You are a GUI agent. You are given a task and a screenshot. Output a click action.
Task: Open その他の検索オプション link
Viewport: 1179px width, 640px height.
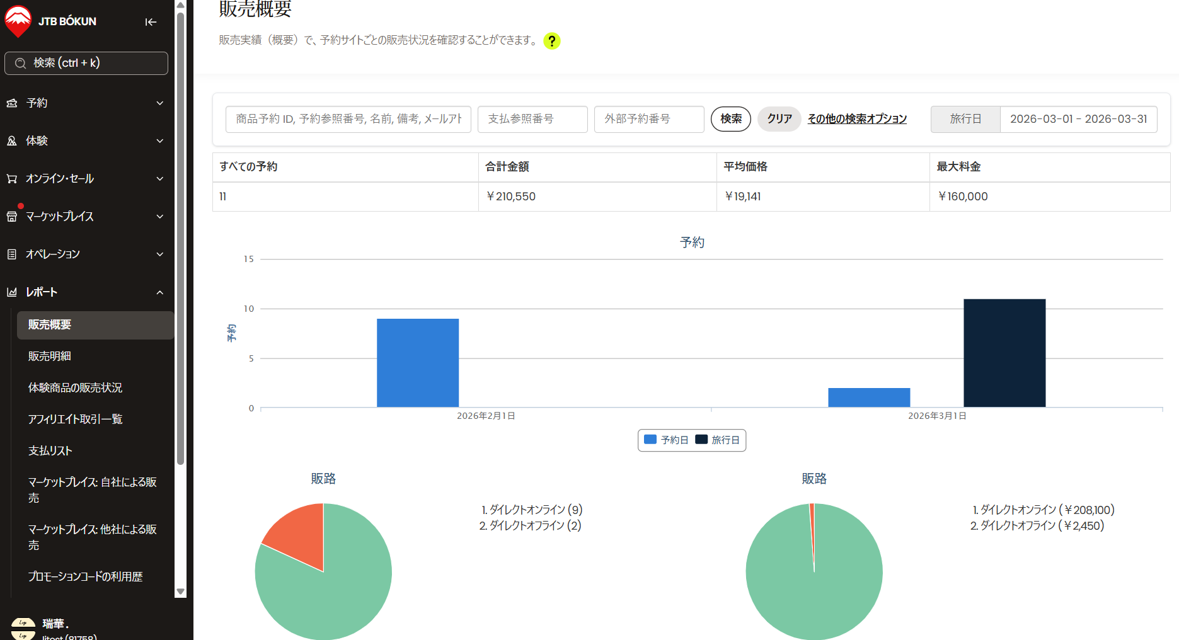pos(857,119)
